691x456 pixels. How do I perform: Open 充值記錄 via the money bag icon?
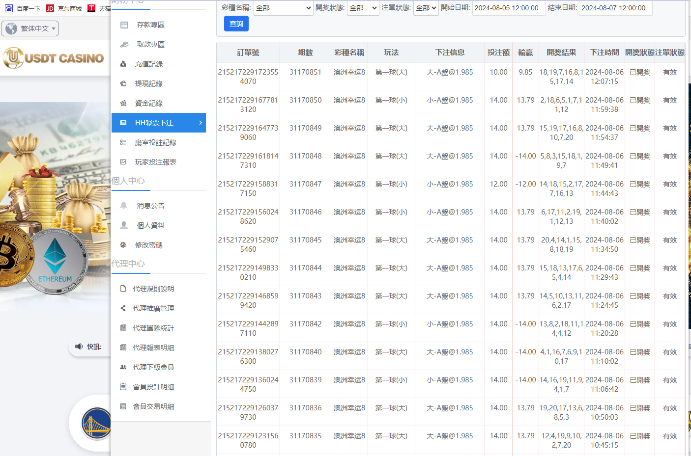tap(124, 63)
